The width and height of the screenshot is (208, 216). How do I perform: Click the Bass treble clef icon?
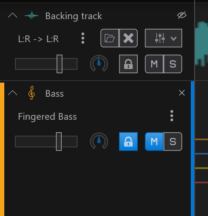point(32,93)
